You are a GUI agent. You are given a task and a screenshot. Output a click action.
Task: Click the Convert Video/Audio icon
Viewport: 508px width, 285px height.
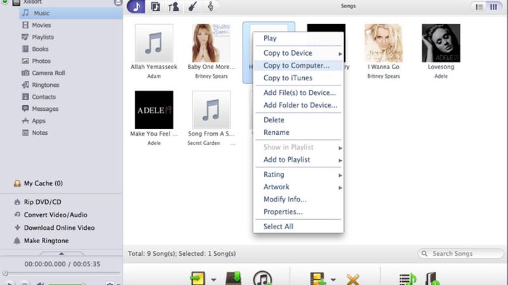click(x=17, y=215)
